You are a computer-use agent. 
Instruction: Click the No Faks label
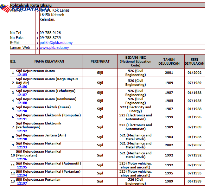click(17, 38)
